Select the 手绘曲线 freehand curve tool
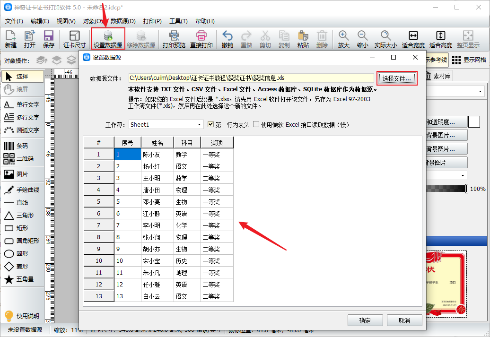This screenshot has width=490, height=337. 23,190
